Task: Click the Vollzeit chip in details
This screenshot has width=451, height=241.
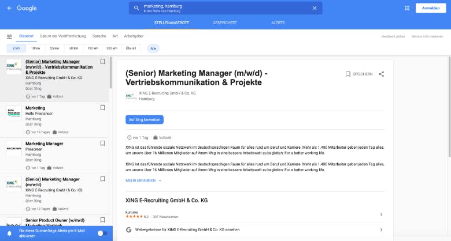Action: point(162,138)
